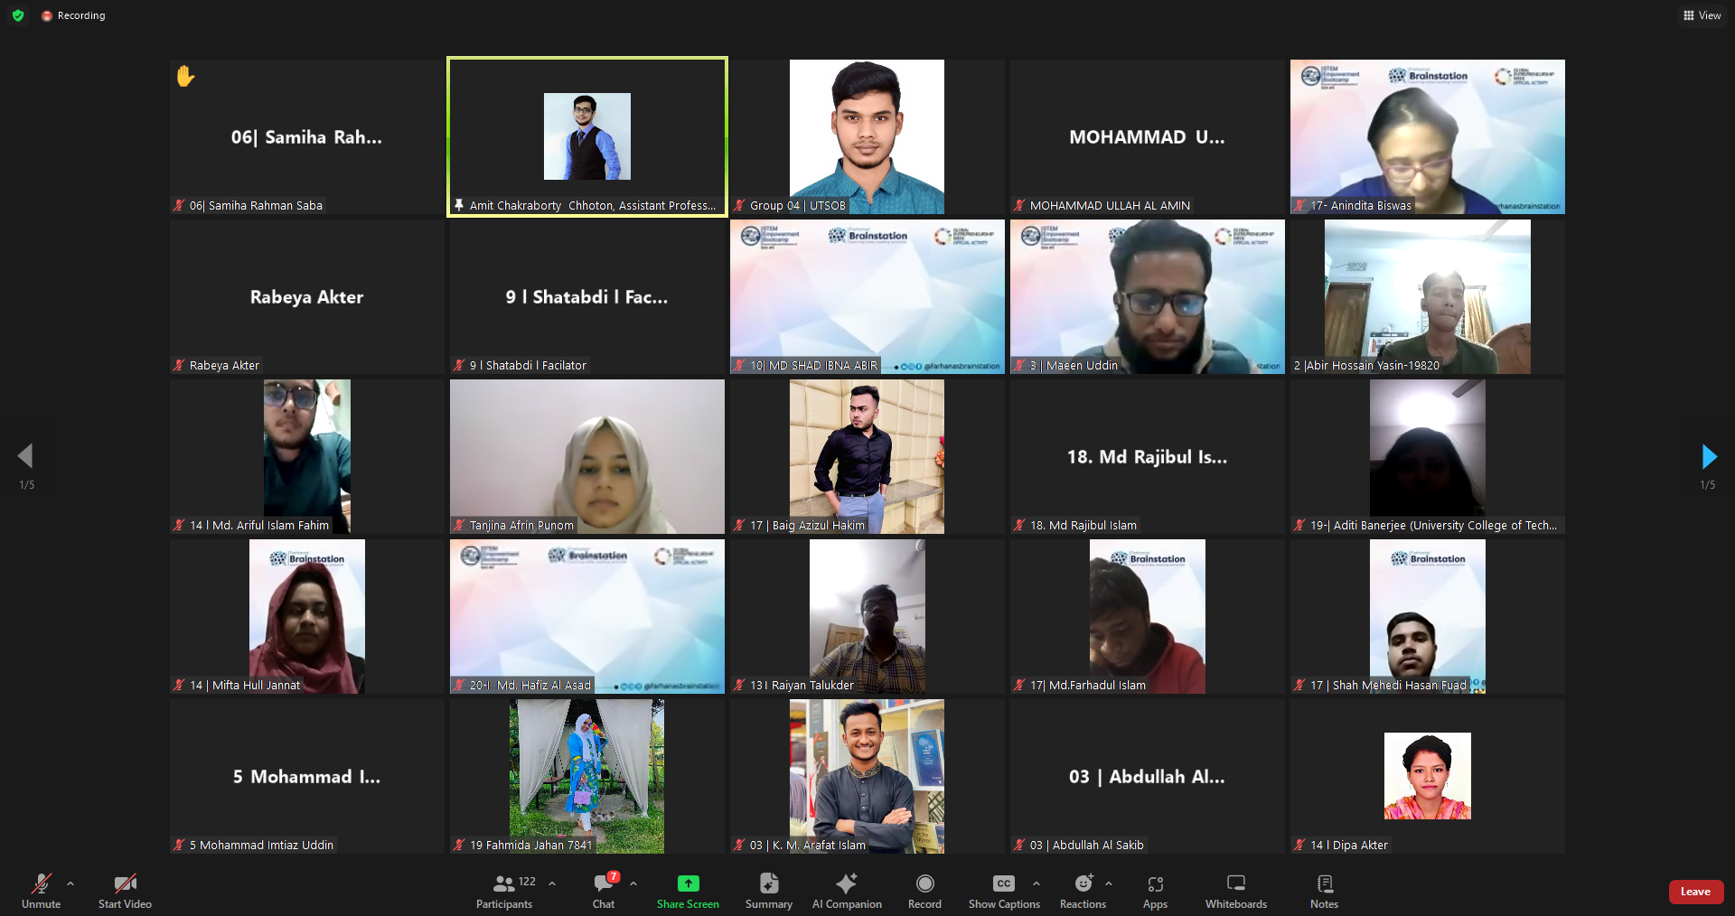Open the Chat panel
The width and height of the screenshot is (1735, 916).
604,890
